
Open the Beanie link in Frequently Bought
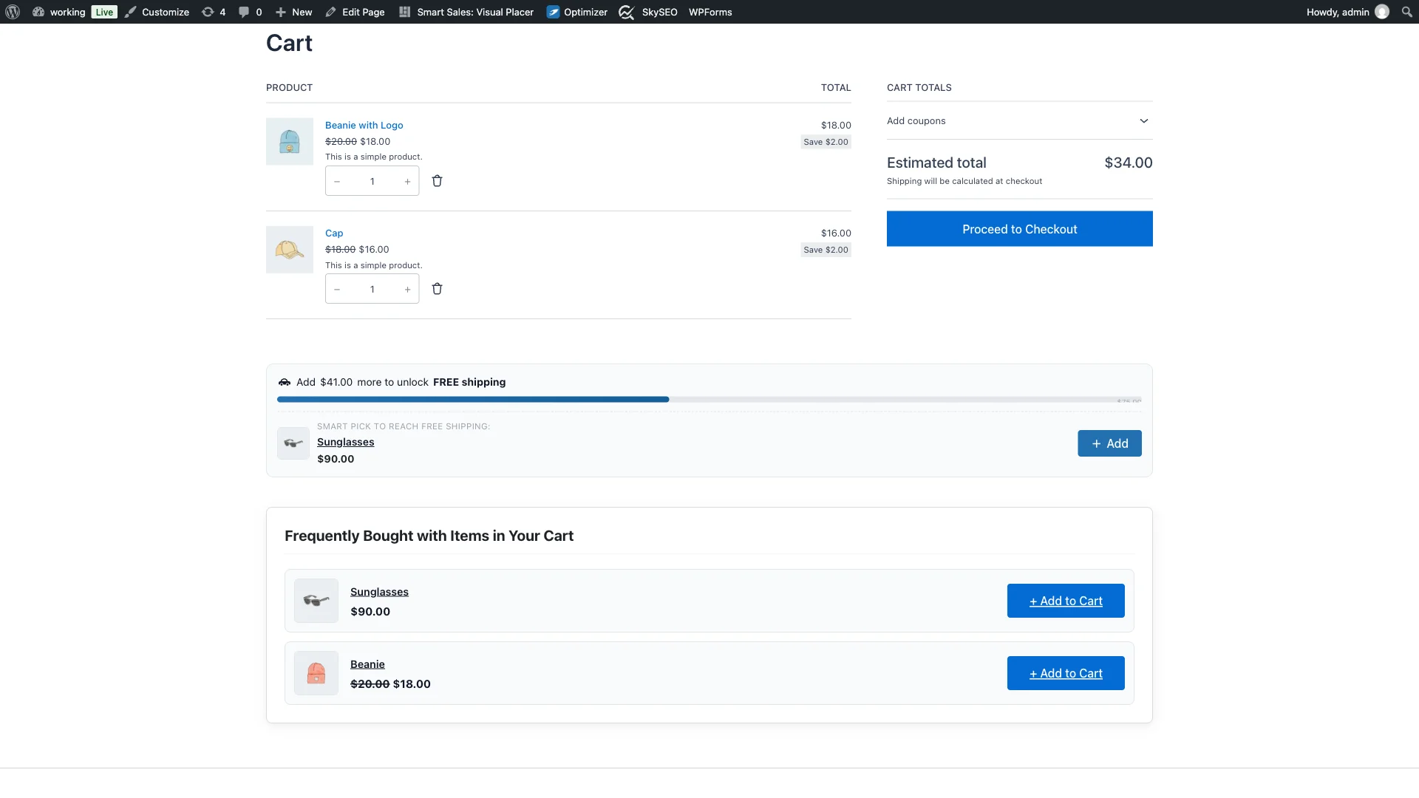pos(367,664)
